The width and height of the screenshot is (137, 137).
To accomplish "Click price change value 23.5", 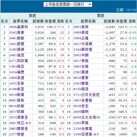I will pos(61,61).
